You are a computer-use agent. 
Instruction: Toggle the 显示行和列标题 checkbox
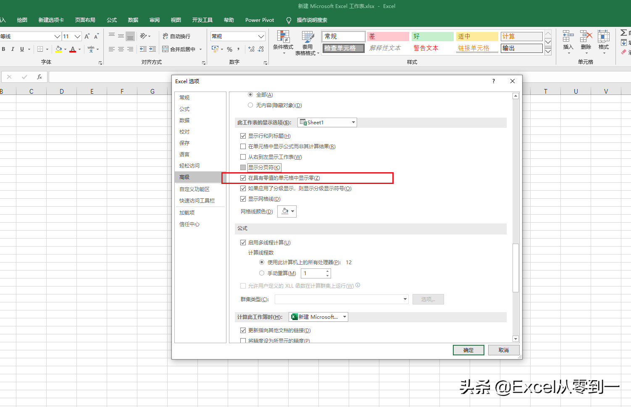point(243,136)
